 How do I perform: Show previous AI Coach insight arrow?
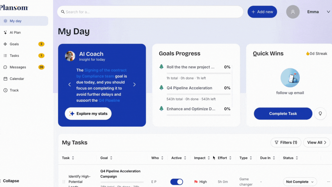click(x=69, y=85)
